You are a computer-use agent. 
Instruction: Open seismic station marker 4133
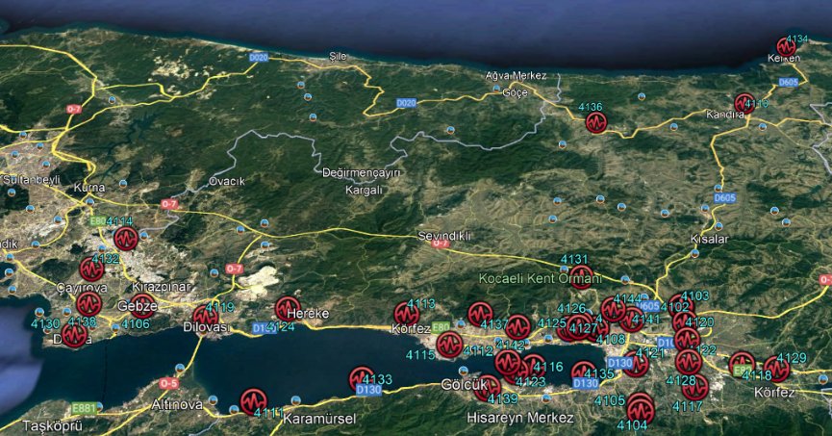pos(362,379)
